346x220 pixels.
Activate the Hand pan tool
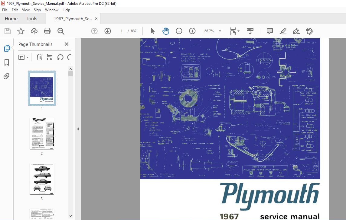pyautogui.click(x=166, y=31)
